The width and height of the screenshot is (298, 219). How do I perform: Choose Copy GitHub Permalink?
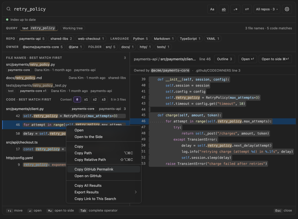tap(103, 169)
